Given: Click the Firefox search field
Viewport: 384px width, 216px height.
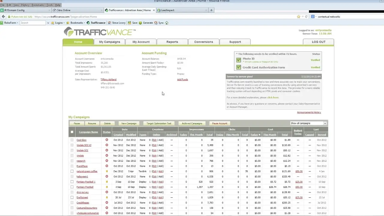Looking at the screenshot, I should [348, 17].
